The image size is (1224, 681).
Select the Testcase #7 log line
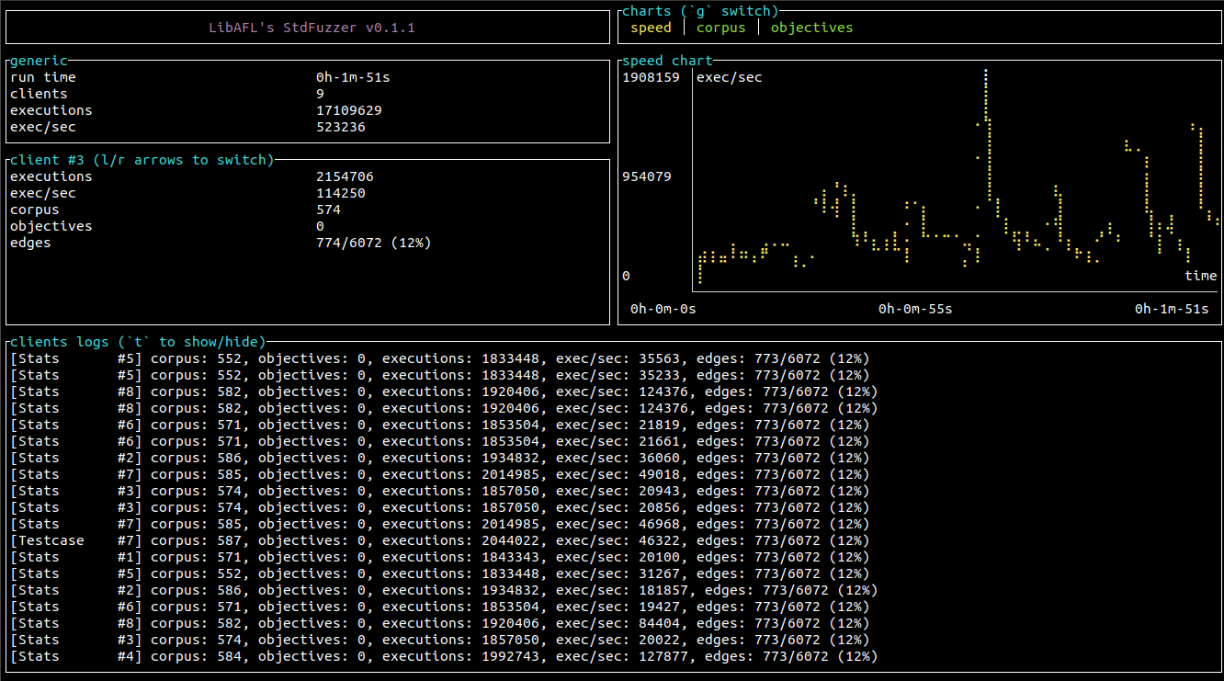tap(440, 540)
